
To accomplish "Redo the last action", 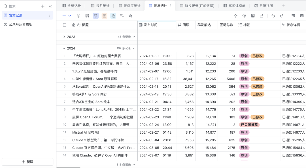I will point(282,16).
